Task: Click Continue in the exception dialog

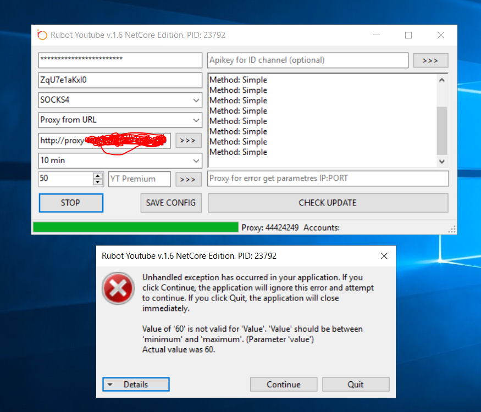Action: pos(284,385)
